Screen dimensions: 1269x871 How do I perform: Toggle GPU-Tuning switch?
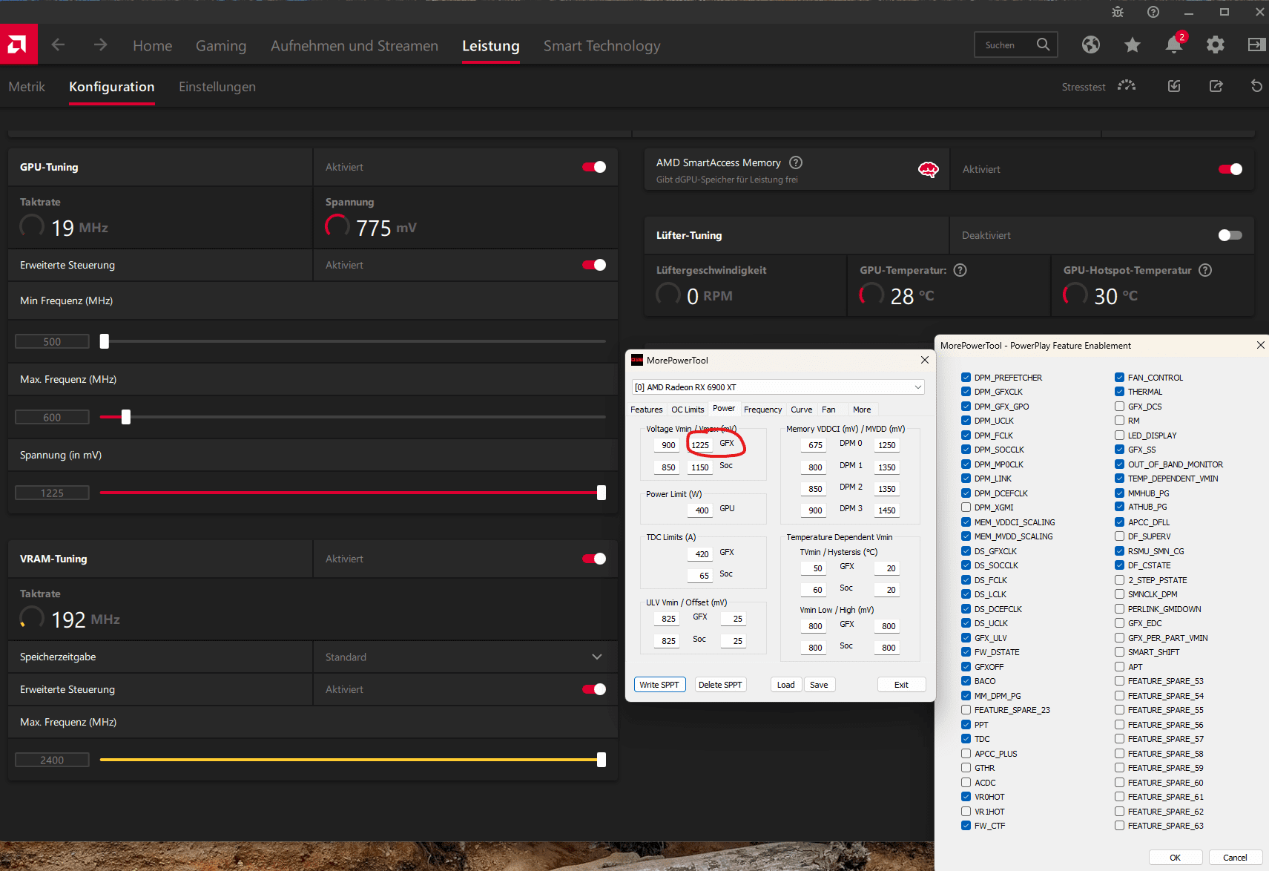tap(594, 167)
